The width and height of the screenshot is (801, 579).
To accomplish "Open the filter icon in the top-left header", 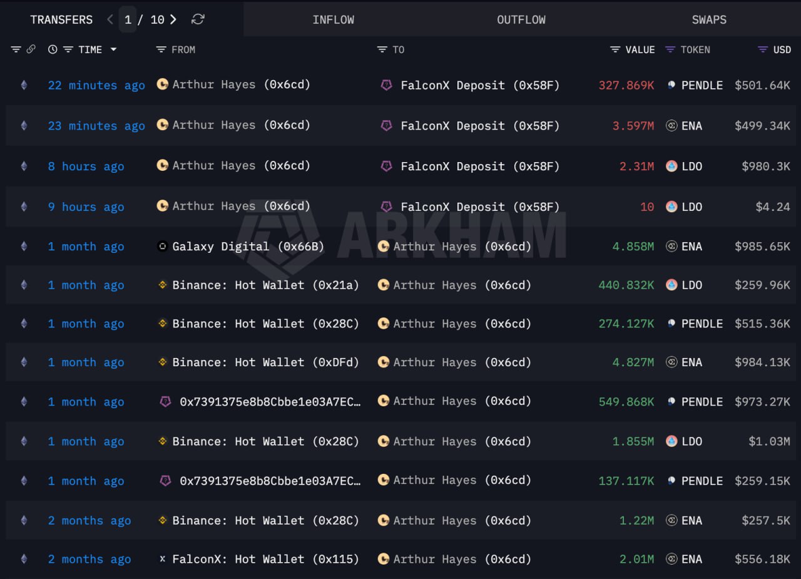I will (x=16, y=49).
